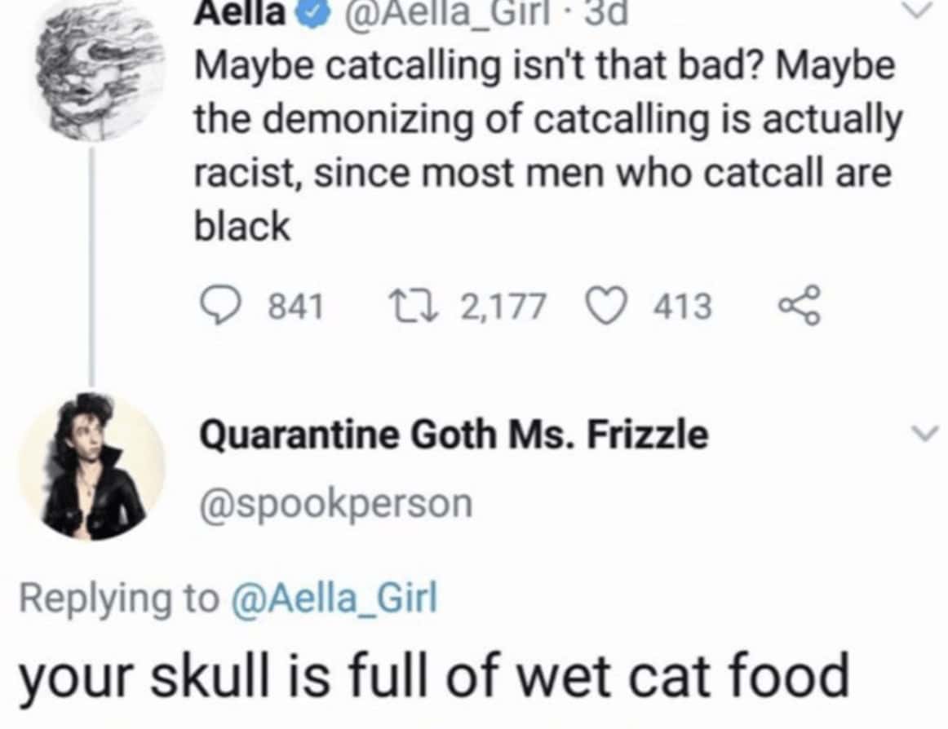Click @Aella_Girl in the Replying to line
This screenshot has height=729, width=948.
pyautogui.click(x=335, y=599)
